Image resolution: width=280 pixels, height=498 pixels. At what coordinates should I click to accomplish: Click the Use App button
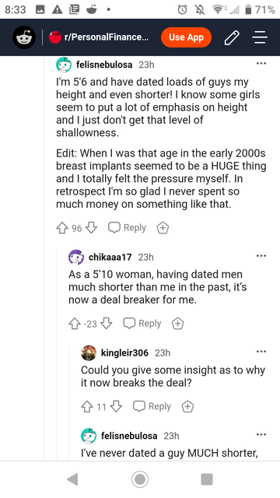click(x=186, y=37)
